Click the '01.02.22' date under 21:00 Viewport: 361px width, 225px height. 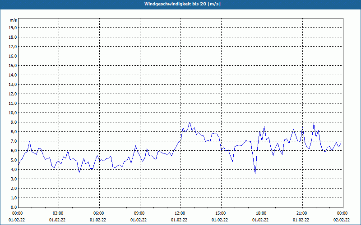(x=301, y=220)
